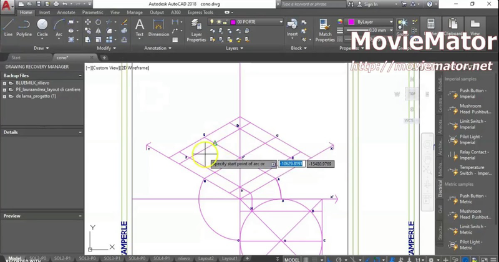
Task: Launch Match Properties tool
Action: point(325,31)
